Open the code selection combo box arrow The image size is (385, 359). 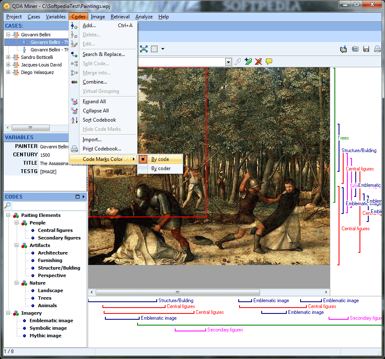click(x=228, y=62)
